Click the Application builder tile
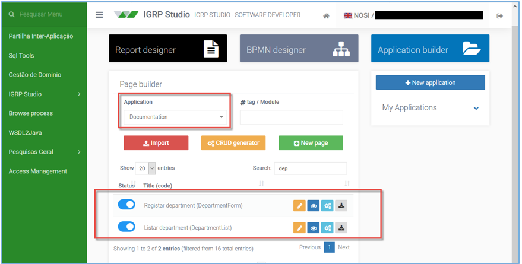This screenshot has height=264, width=522. 430,49
